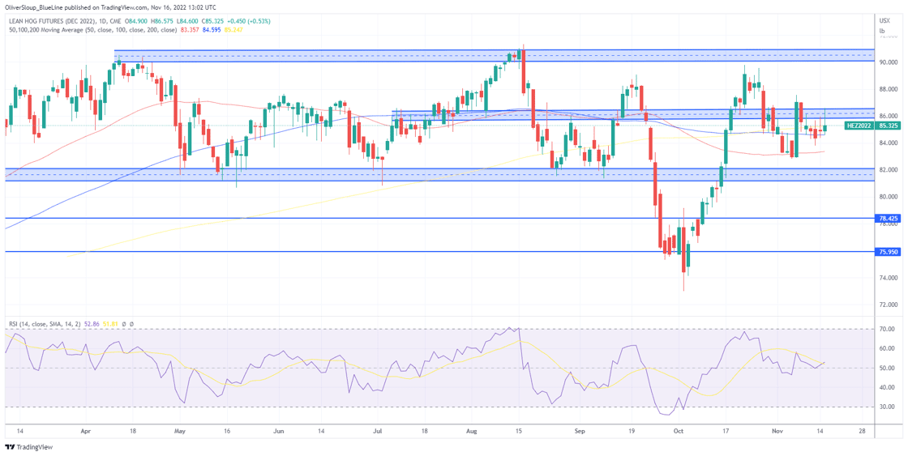
Task: Click the Aug date label on time axis
Action: point(471,431)
